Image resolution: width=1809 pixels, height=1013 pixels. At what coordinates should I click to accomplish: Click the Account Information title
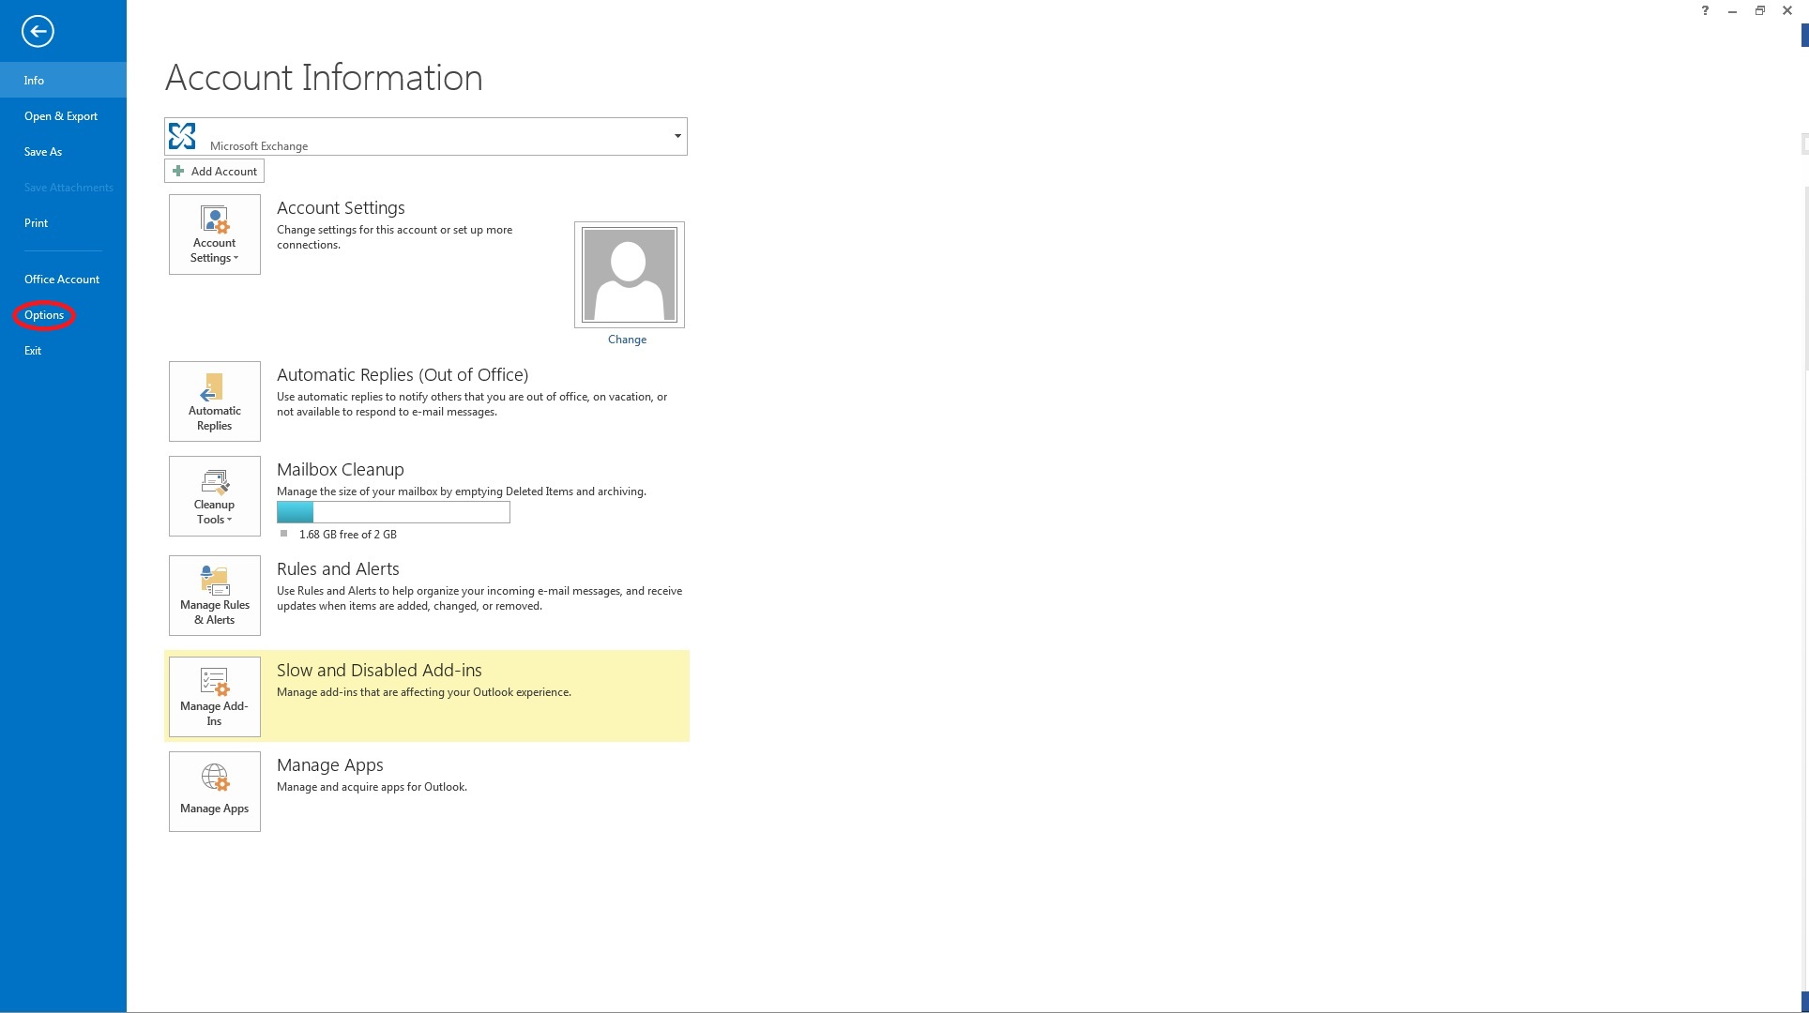(324, 77)
